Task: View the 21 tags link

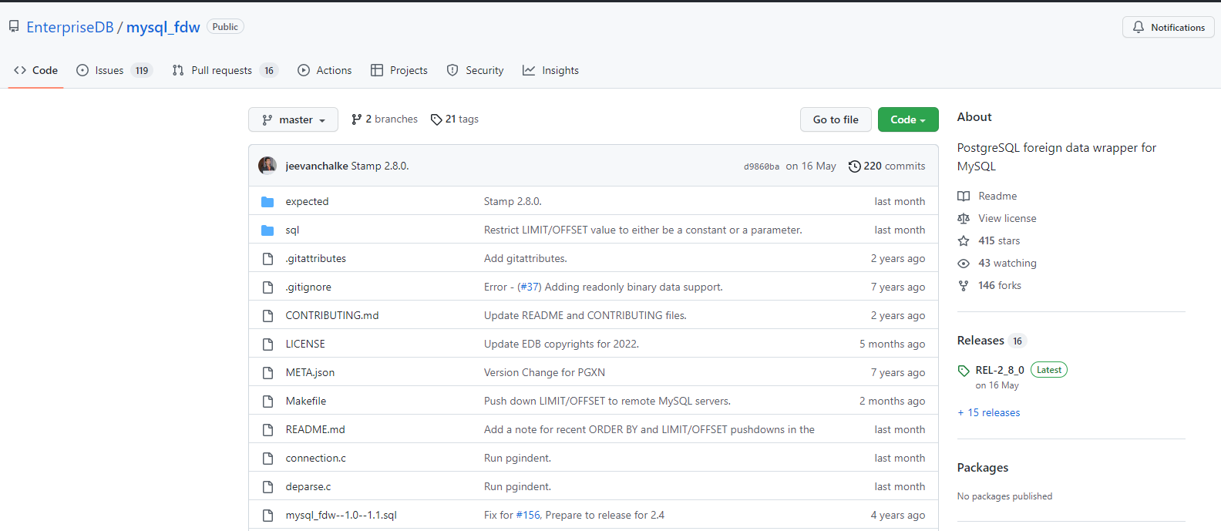Action: pyautogui.click(x=455, y=119)
